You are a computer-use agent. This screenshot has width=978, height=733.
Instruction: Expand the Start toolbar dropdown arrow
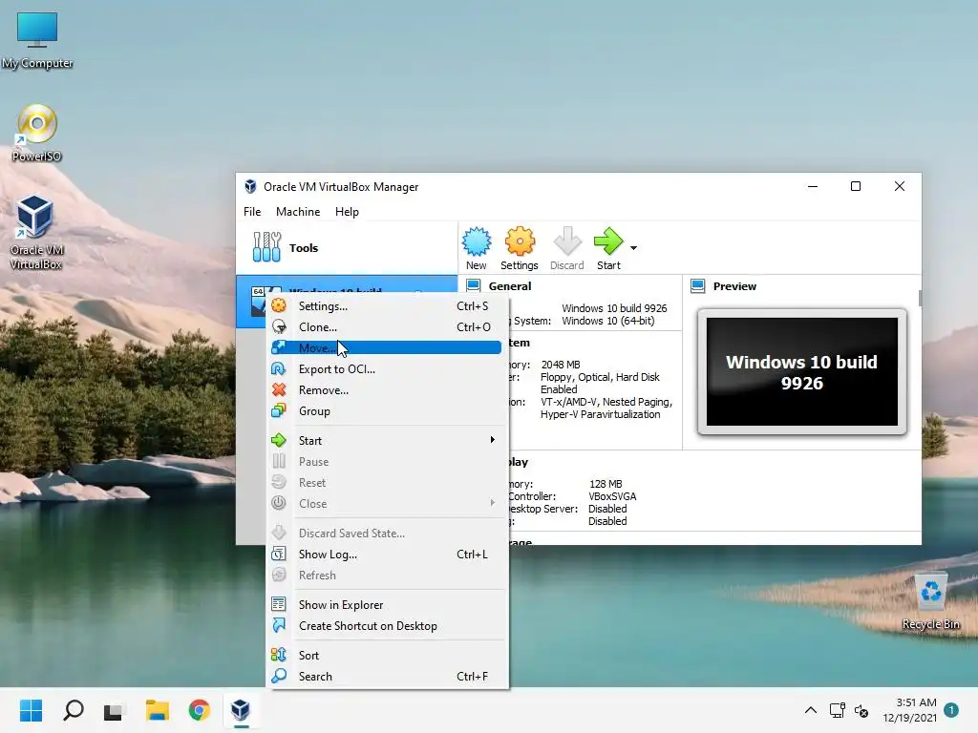pos(634,248)
